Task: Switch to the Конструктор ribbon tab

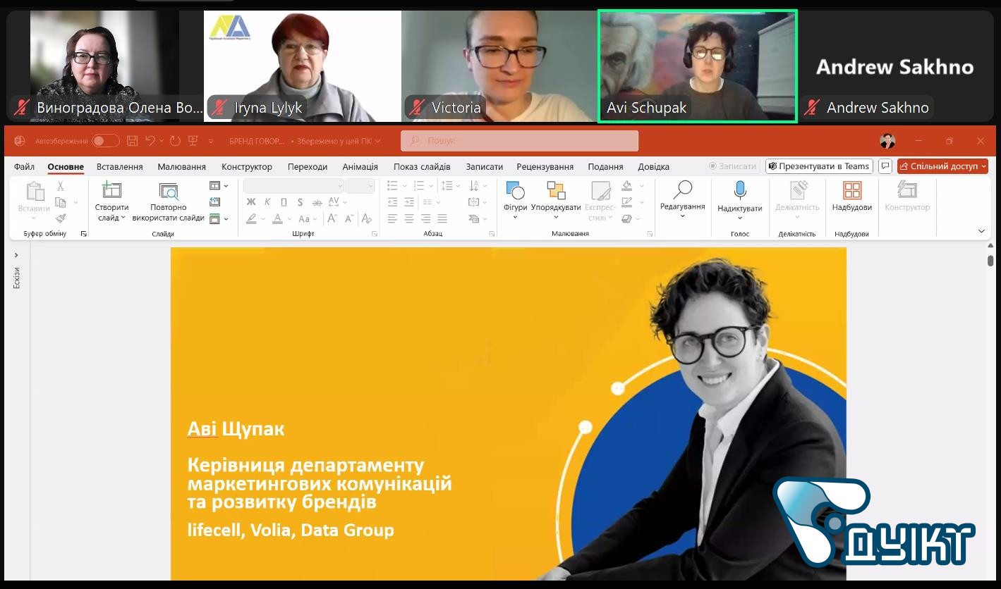Action: [x=247, y=166]
